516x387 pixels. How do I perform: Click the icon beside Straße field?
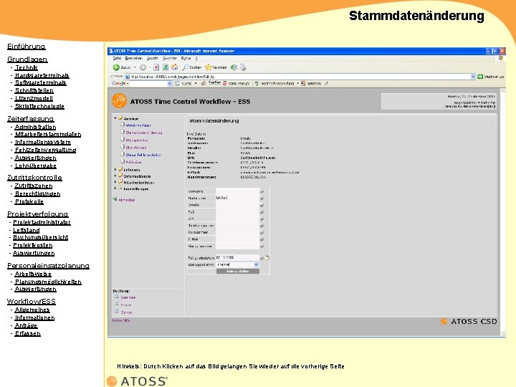pyautogui.click(x=262, y=205)
